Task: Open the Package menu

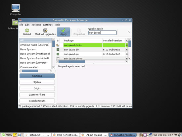Action: tap(36, 25)
